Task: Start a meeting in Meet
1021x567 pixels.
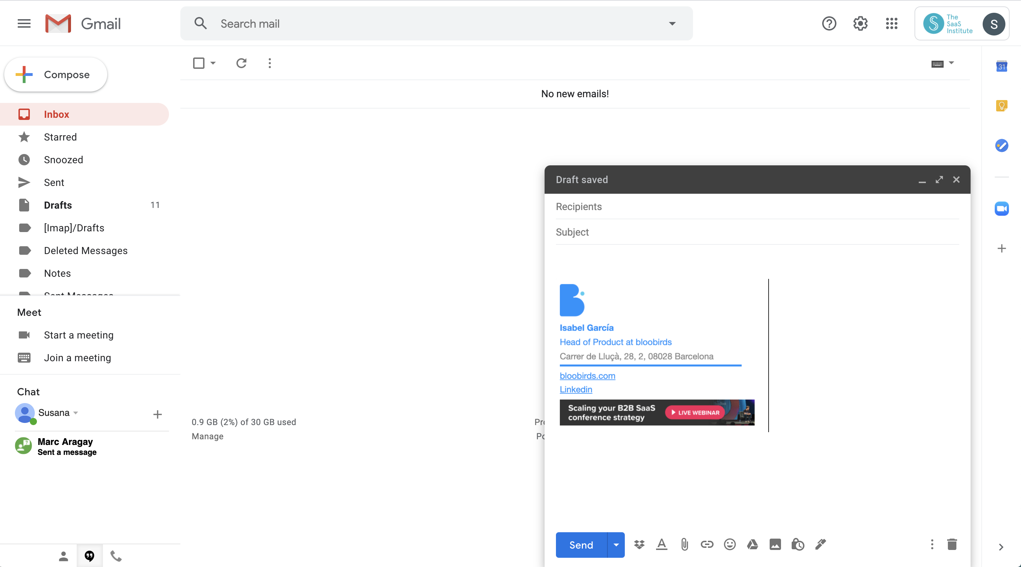Action: [x=78, y=335]
